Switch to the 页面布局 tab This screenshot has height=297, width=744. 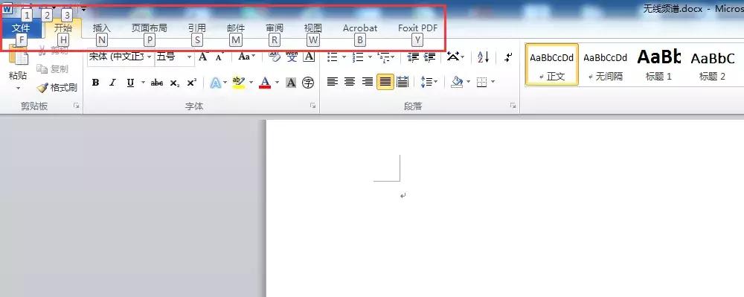(149, 28)
